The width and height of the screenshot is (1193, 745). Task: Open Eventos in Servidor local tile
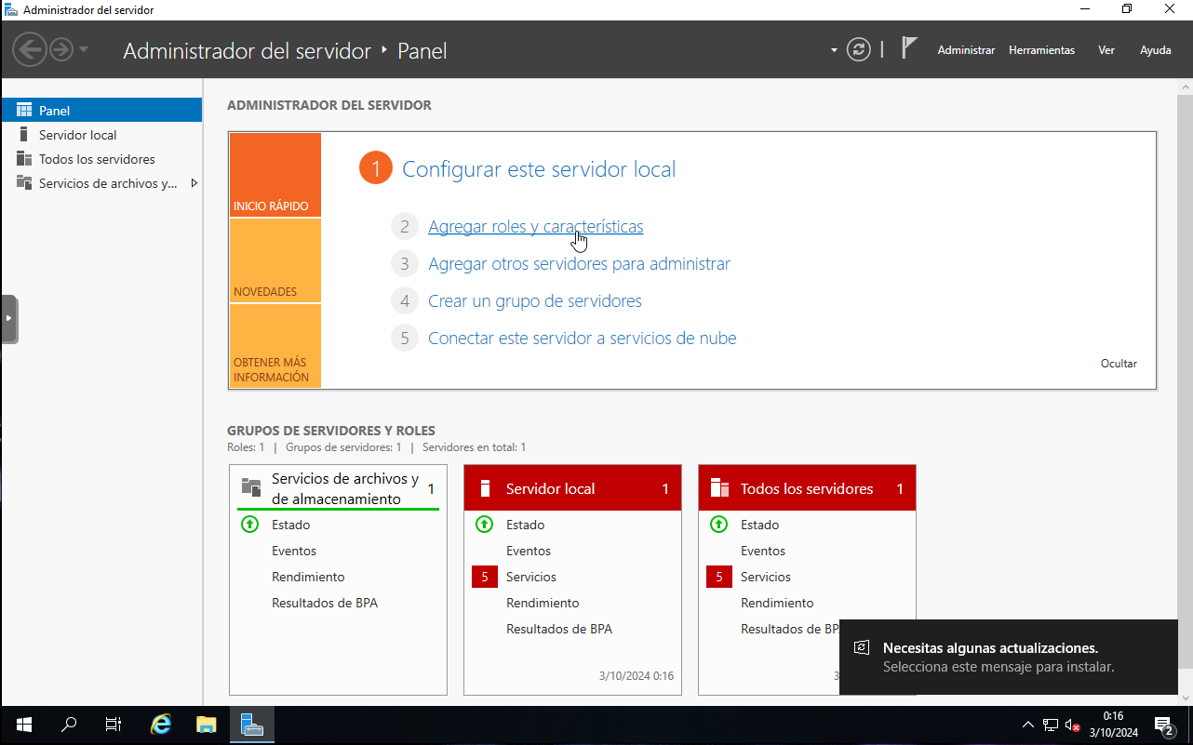[x=529, y=551]
